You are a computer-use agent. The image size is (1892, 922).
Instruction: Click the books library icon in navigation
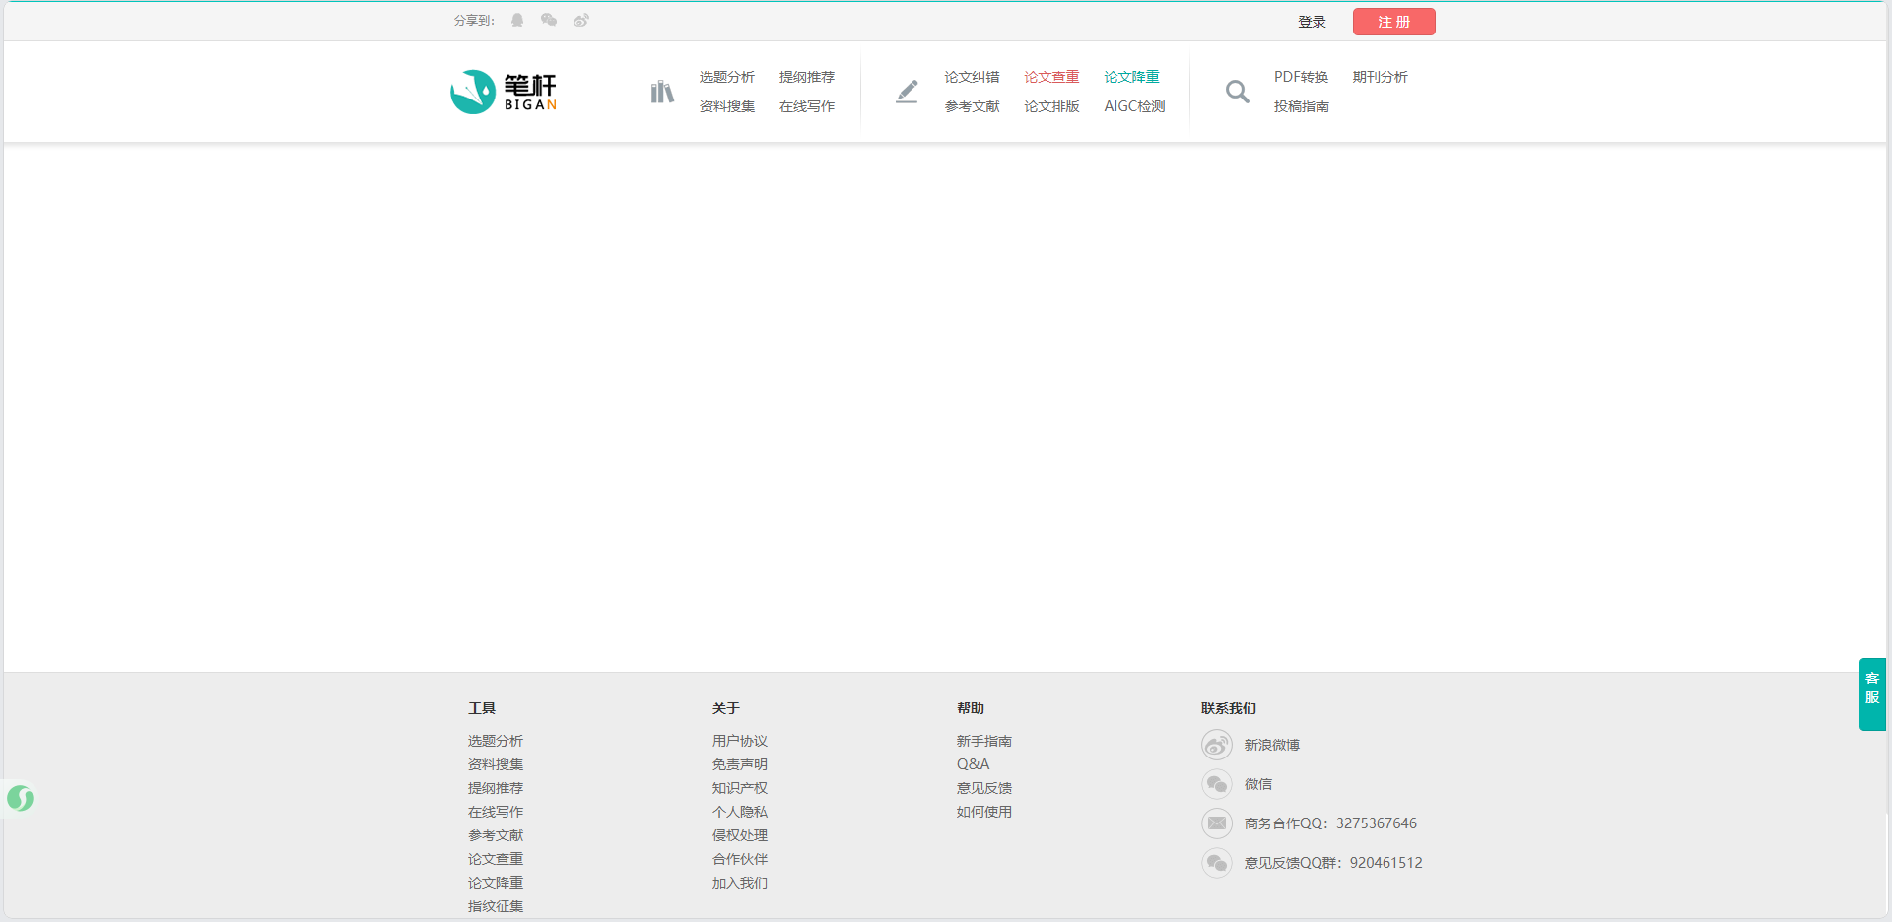tap(662, 93)
